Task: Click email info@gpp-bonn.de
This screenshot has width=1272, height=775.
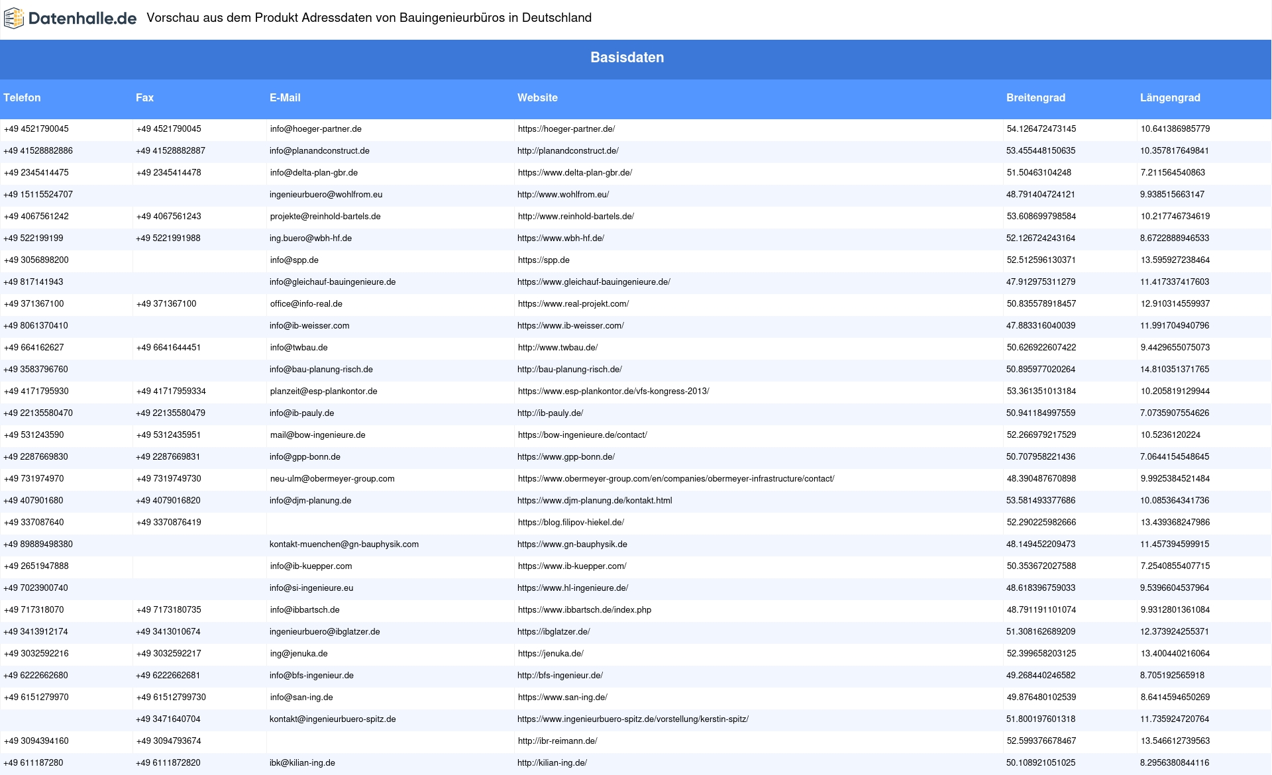Action: coord(305,457)
